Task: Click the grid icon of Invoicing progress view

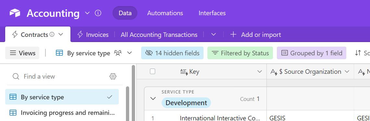Action: [x=13, y=113]
